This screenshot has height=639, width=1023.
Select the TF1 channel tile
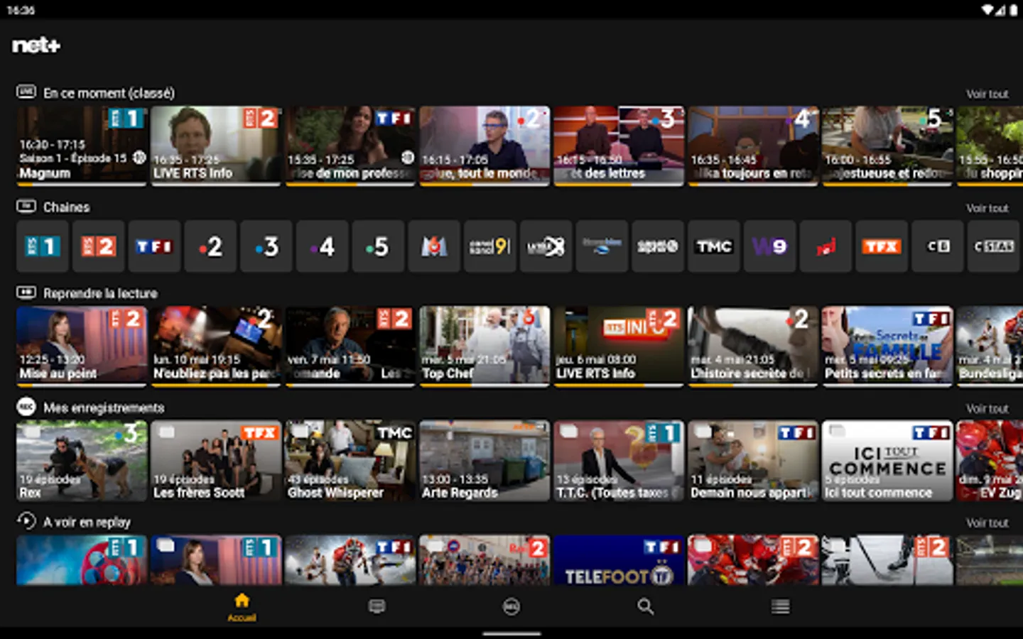pyautogui.click(x=154, y=246)
